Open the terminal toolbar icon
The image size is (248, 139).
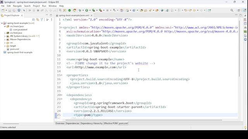click(x=19, y=10)
